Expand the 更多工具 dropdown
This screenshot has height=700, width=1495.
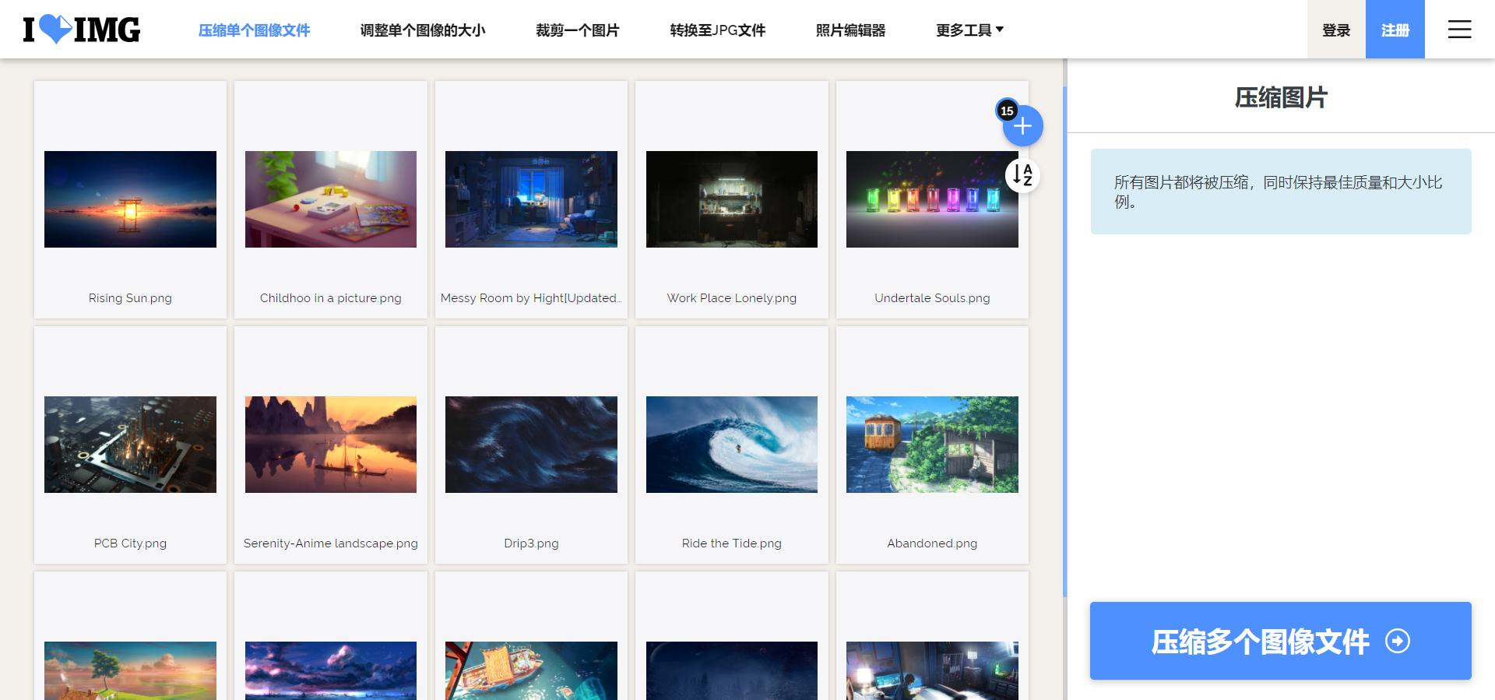pyautogui.click(x=970, y=30)
